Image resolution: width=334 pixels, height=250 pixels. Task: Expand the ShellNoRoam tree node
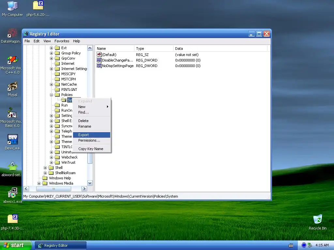click(45, 173)
